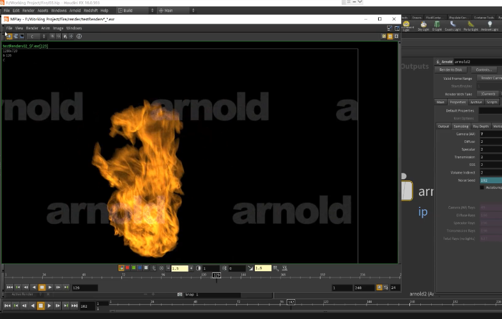Screen dimensions: 502x319
Task: Click the sun-shaped icon left of brightness minus
Action: tap(162, 268)
